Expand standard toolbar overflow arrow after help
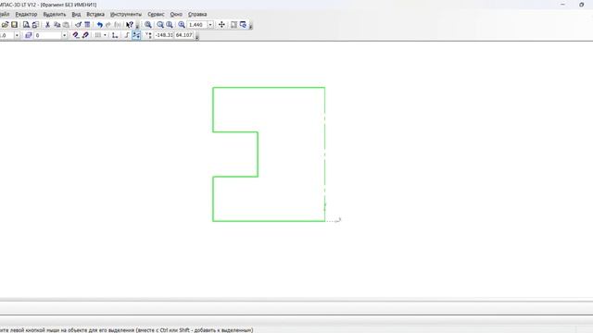 [x=137, y=25]
